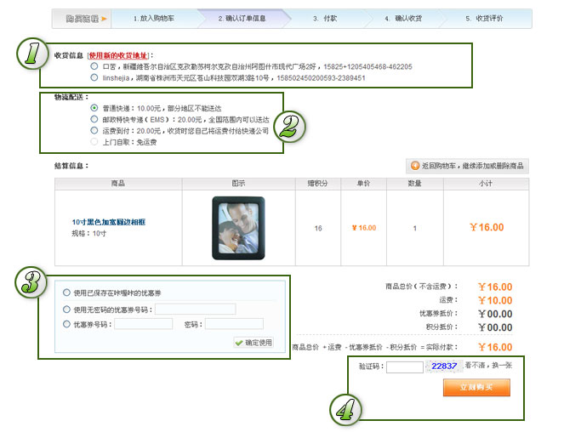The width and height of the screenshot is (581, 432).
Task: Select 使用已保存在咔嚓咔的优惠券 option
Action: (x=66, y=293)
